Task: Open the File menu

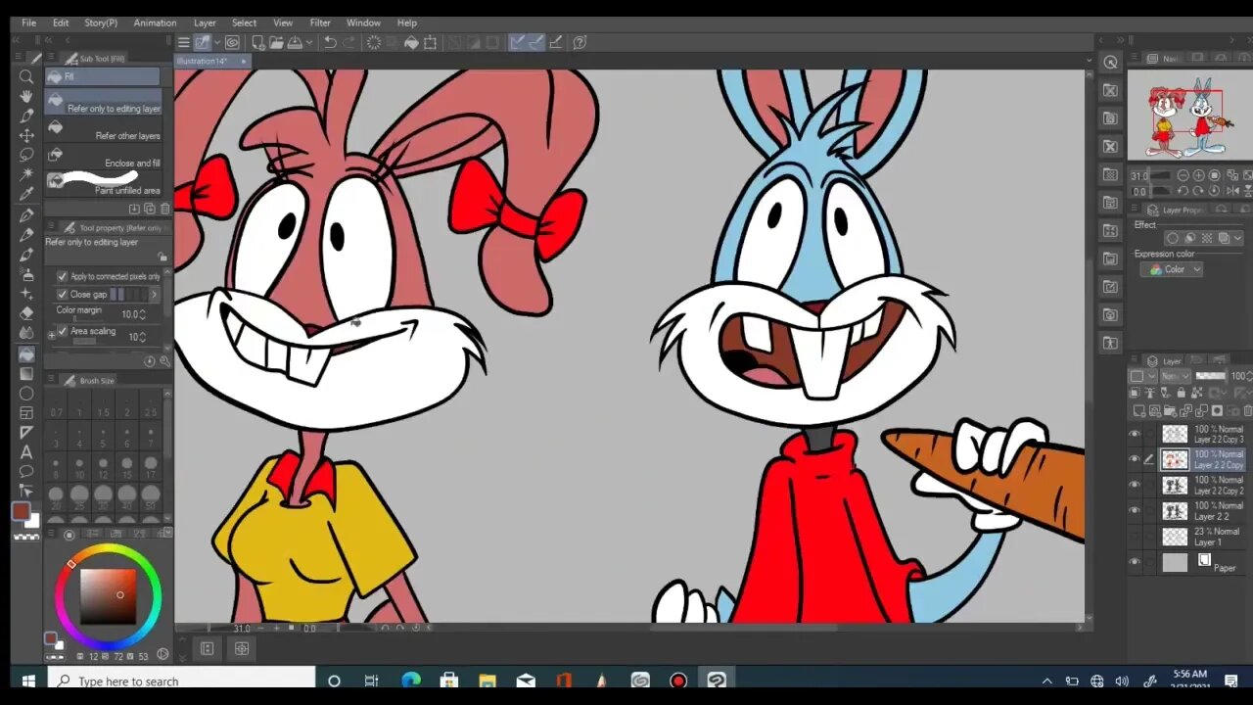Action: click(x=29, y=23)
